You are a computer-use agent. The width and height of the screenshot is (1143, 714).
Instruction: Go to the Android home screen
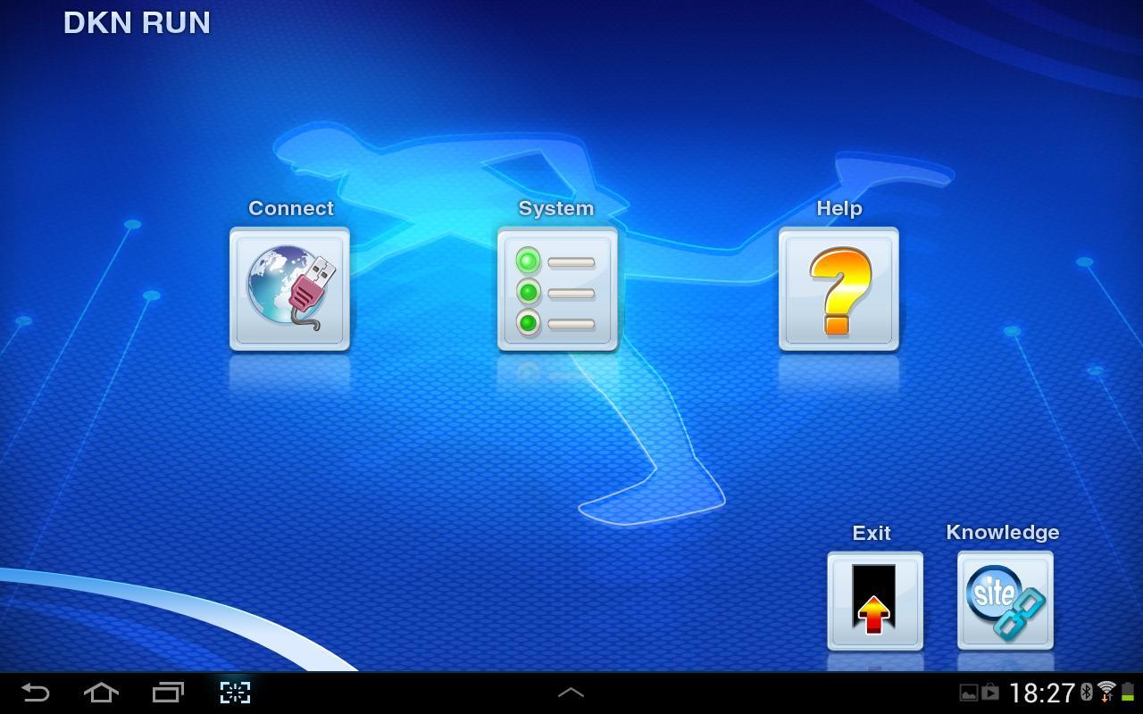[101, 693]
